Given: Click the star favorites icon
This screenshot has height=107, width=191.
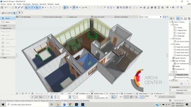Looking at the screenshot, I should tap(130, 7).
